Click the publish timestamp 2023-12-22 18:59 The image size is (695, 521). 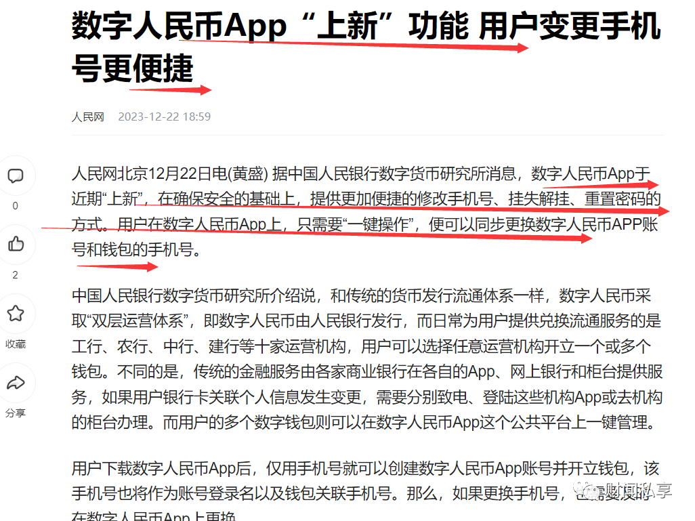click(164, 116)
